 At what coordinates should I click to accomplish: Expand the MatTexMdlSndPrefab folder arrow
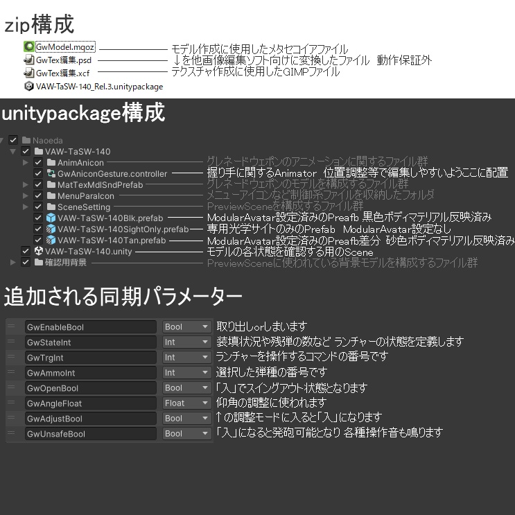(x=25, y=184)
